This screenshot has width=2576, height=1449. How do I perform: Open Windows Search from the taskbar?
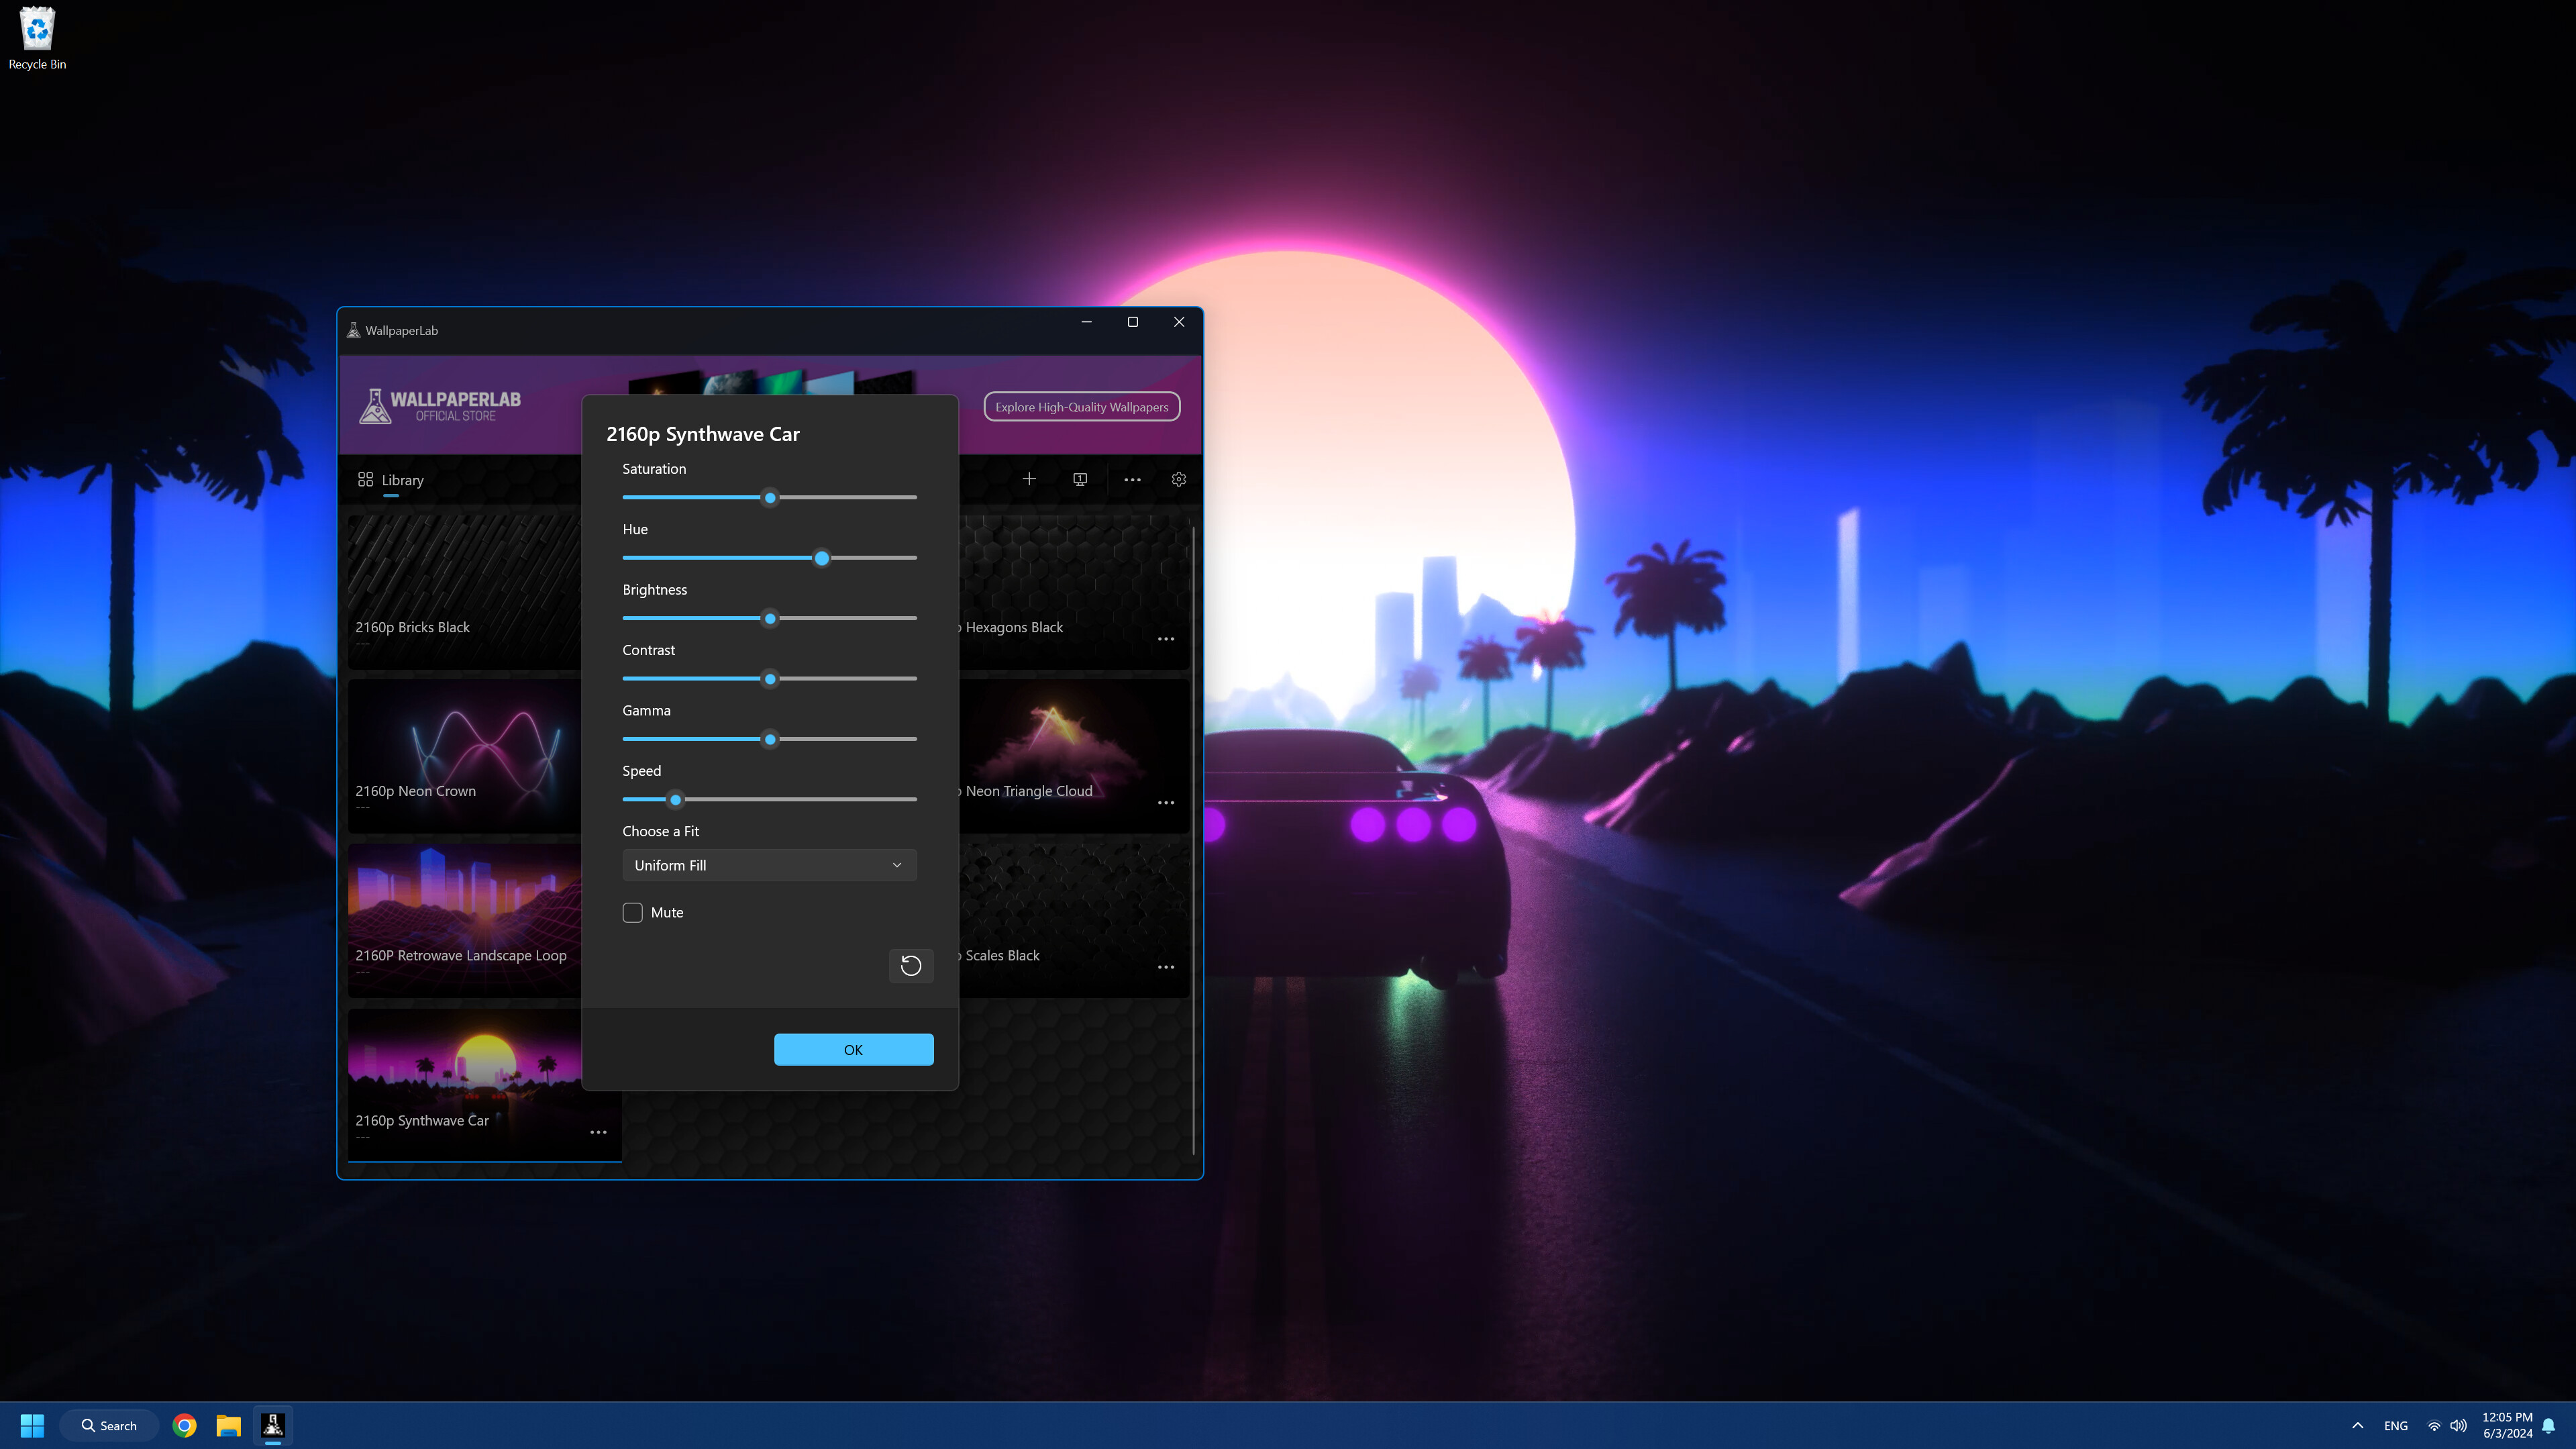(108, 1425)
